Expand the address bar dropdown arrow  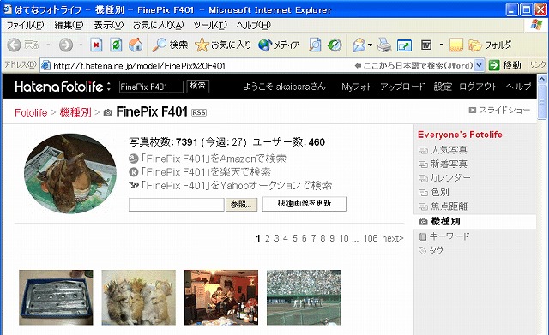[x=480, y=65]
